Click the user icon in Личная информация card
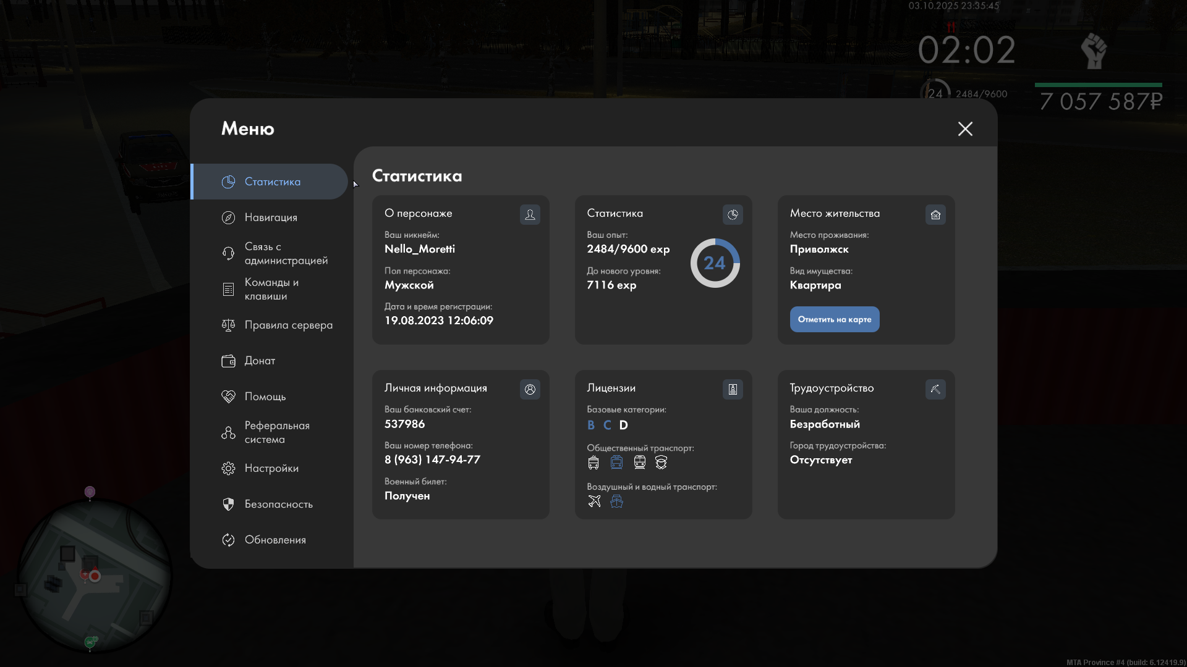This screenshot has width=1187, height=667. [x=530, y=389]
